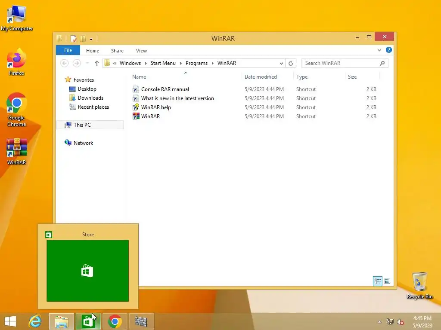Switch to the View ribbon tab
This screenshot has height=330, width=441.
coord(141,51)
